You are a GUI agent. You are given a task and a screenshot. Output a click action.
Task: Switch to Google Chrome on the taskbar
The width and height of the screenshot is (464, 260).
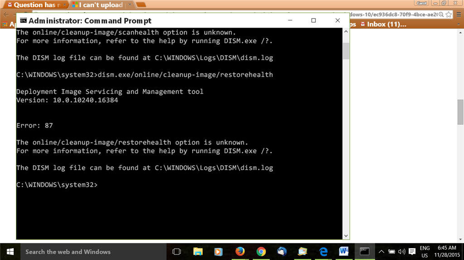coord(261,252)
